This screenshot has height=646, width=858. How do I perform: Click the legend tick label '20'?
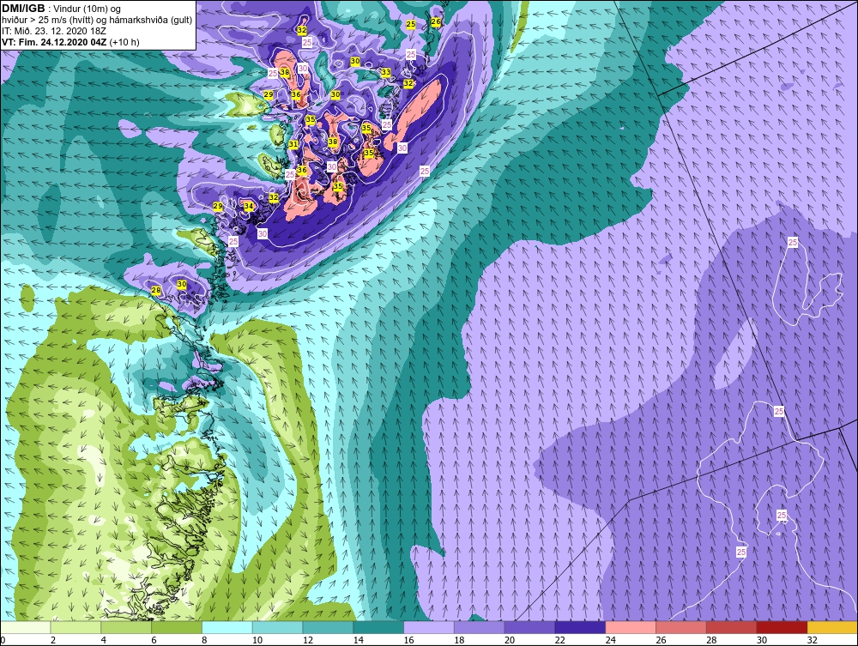[510, 640]
